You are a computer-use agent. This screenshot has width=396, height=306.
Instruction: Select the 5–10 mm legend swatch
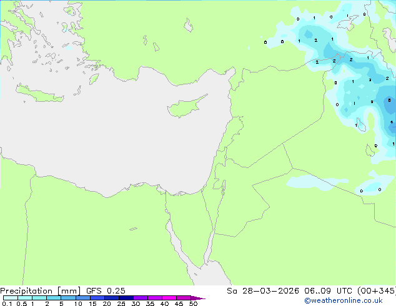point(68,298)
